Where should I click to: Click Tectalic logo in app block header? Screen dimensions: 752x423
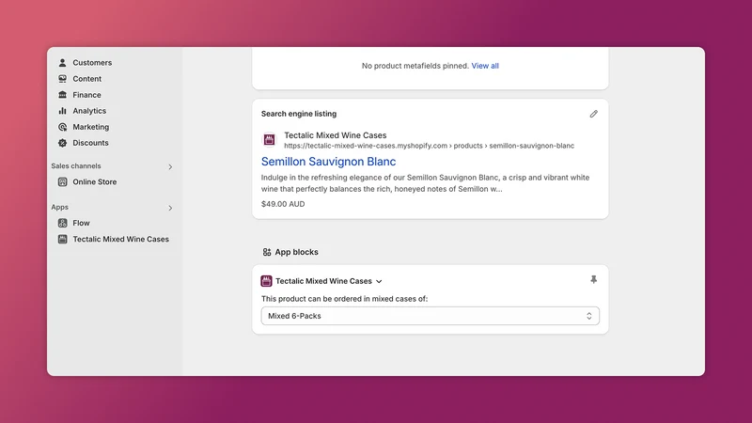coord(266,281)
